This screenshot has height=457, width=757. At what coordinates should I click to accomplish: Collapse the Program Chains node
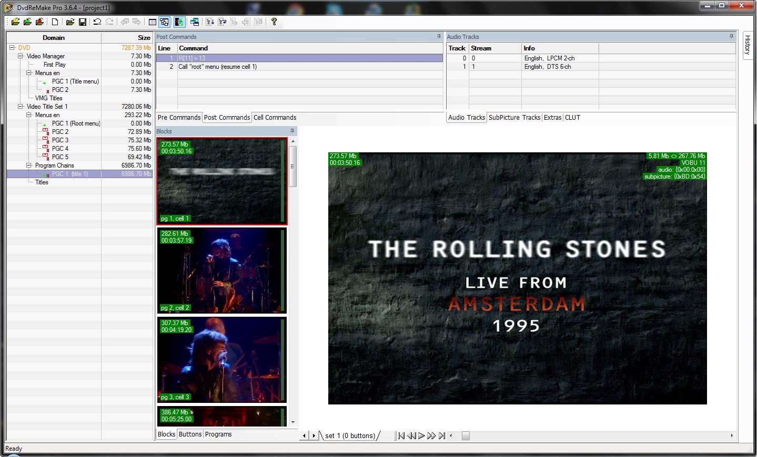pos(29,165)
